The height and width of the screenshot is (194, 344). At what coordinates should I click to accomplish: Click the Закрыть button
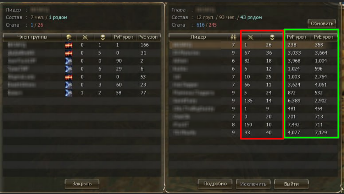point(82,184)
